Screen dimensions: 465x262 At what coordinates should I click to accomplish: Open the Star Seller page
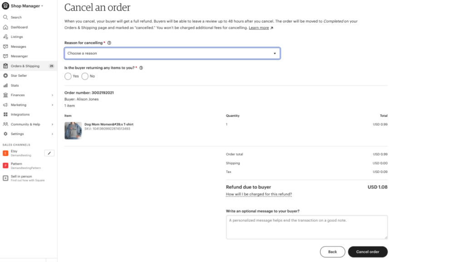(x=19, y=76)
